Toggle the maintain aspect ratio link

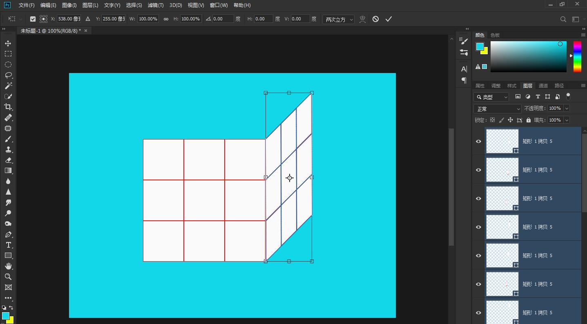coord(166,19)
